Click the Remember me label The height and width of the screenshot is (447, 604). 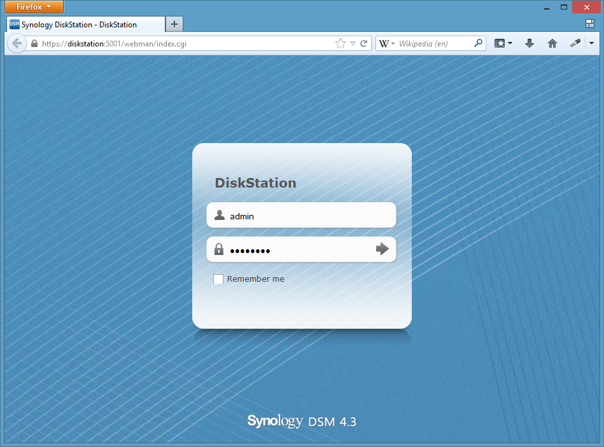(256, 279)
